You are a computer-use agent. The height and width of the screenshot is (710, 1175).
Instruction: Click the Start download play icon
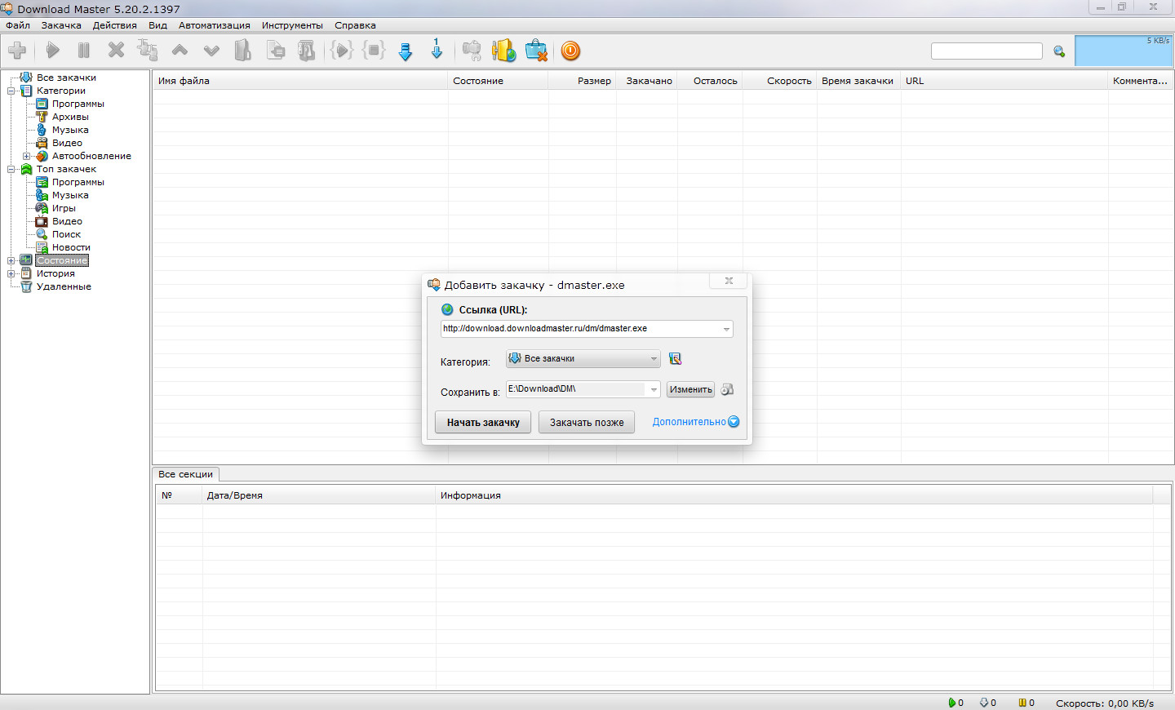tap(53, 51)
